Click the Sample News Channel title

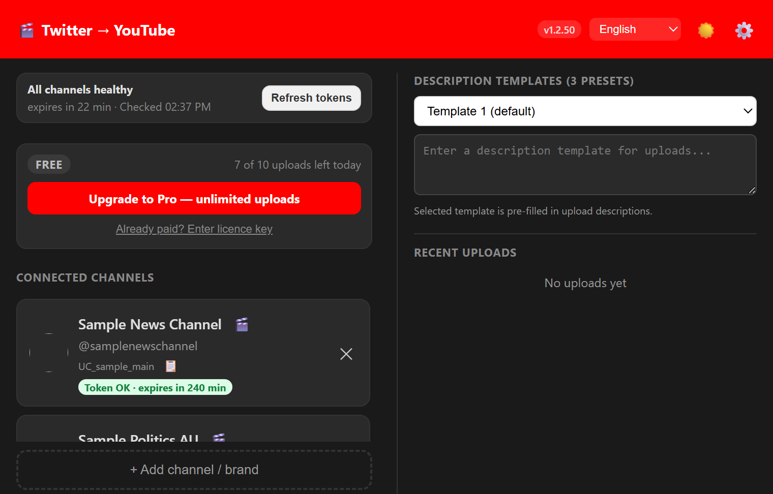pos(150,324)
